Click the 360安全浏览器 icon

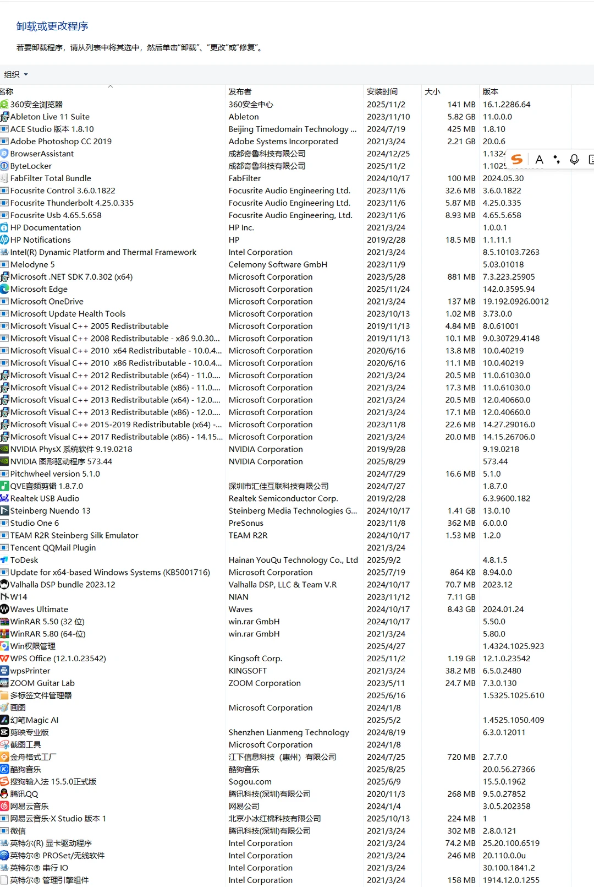click(4, 104)
